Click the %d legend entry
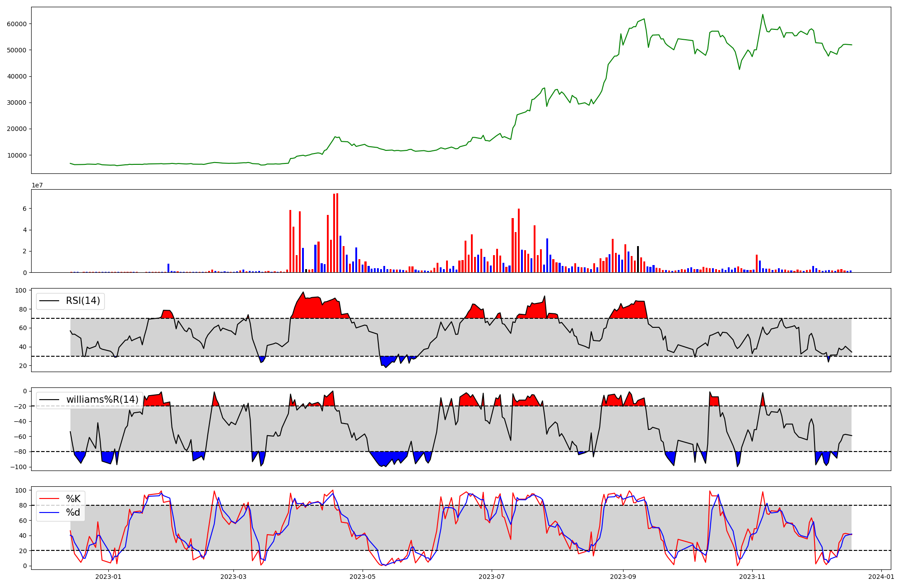 73,512
